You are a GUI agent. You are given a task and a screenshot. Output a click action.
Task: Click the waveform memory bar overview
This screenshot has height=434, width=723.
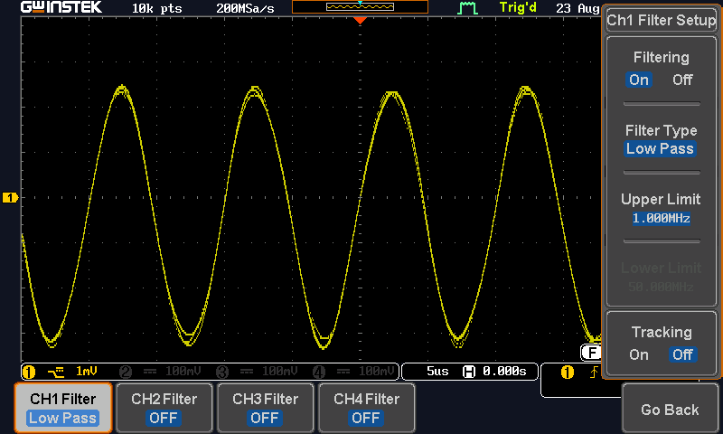[x=360, y=7]
